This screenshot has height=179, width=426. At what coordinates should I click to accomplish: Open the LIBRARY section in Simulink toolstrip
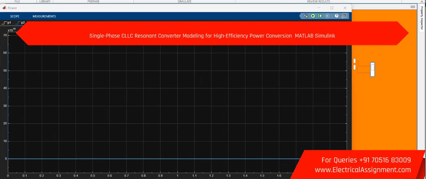45,2
